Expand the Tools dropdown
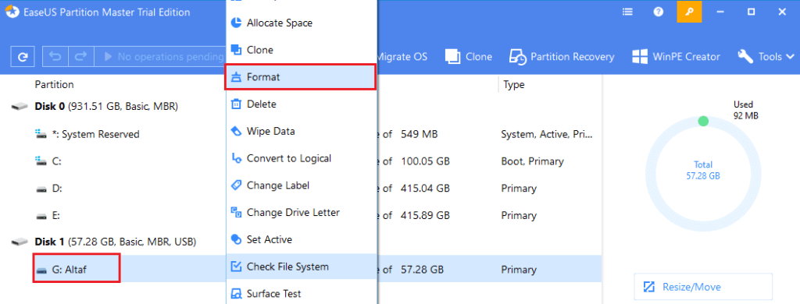Viewport: 800px width, 304px height. [766, 57]
